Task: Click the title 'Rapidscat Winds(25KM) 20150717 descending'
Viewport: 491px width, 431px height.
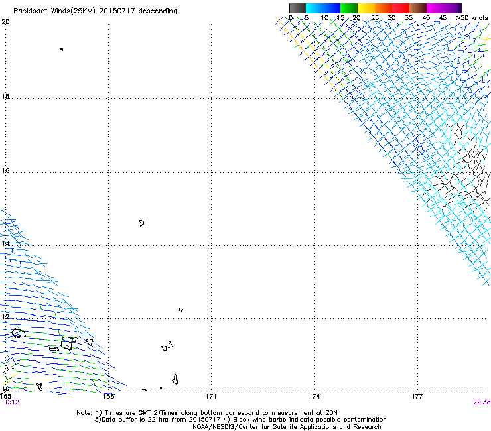Action: (95, 11)
